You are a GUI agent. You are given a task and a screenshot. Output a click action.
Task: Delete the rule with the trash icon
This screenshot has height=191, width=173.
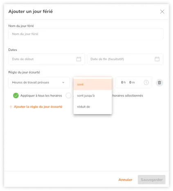160,83
